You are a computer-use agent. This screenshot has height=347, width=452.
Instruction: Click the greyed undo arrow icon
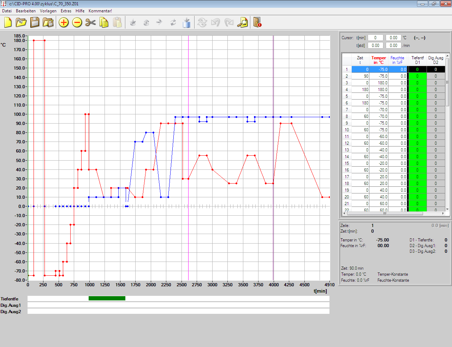[x=215, y=23]
